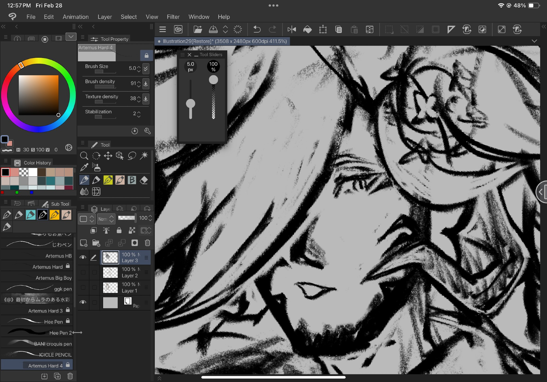Select ggk pen brush
Viewport: 547px width, 382px height.
point(37,289)
